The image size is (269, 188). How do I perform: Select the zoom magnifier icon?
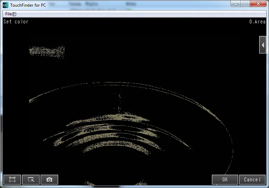click(31, 180)
